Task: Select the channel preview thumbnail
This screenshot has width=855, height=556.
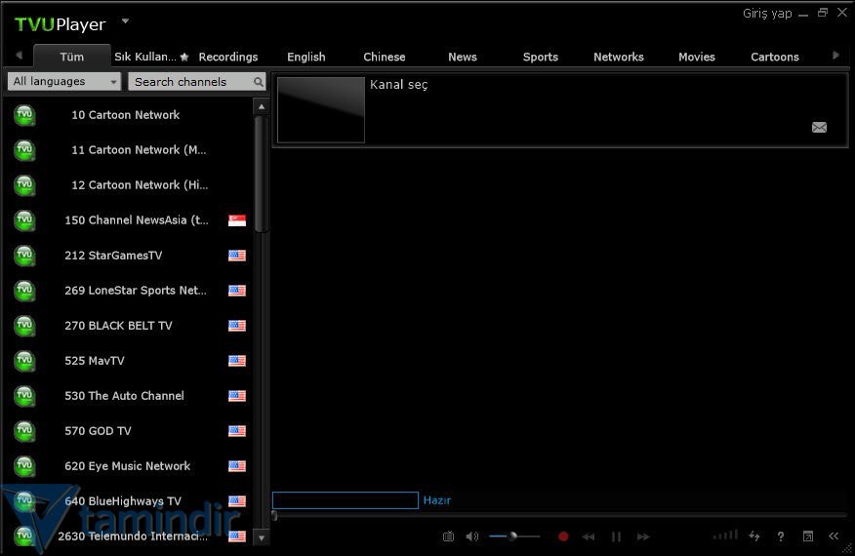Action: pyautogui.click(x=321, y=109)
